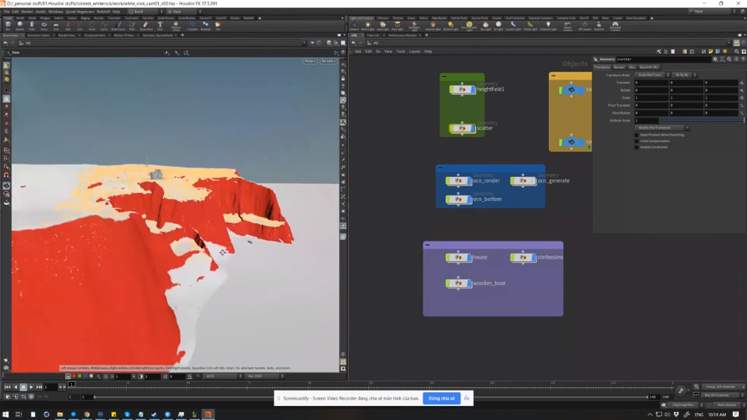
Task: Collapse the blue ocean network box
Action: [x=441, y=168]
